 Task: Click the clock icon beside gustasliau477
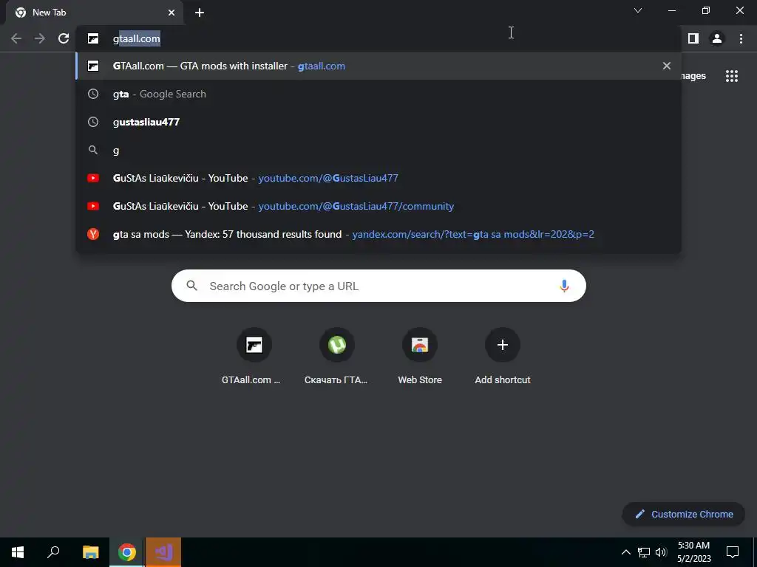(93, 122)
